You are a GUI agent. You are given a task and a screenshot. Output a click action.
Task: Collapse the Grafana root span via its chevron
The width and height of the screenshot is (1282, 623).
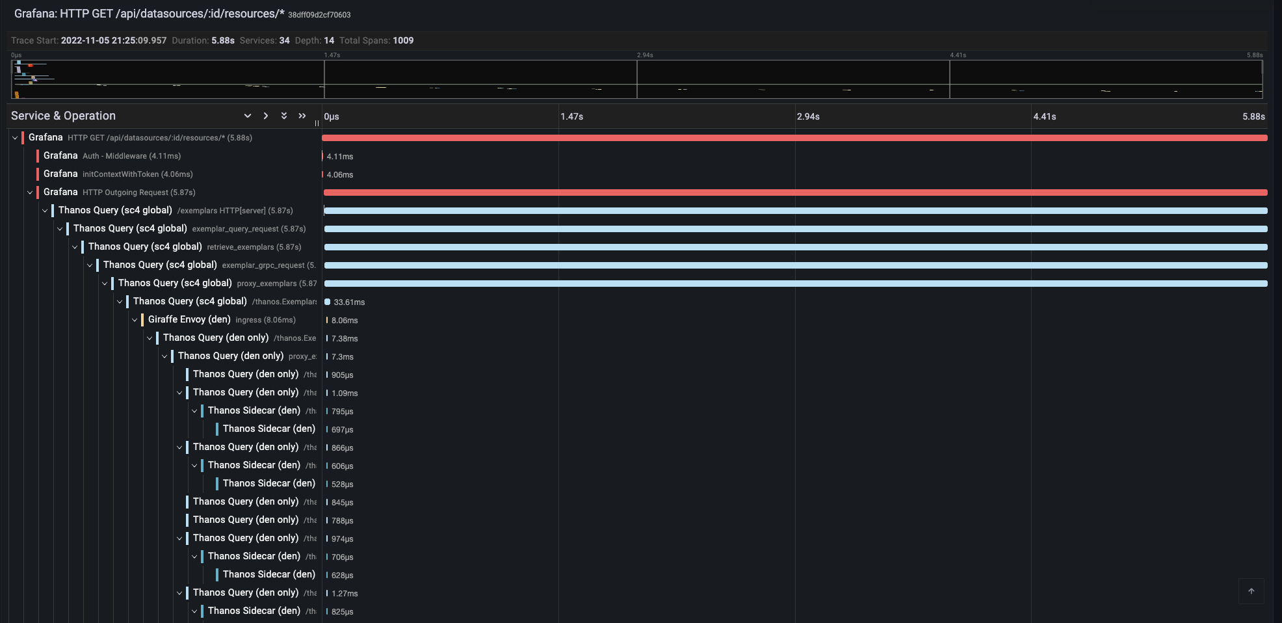click(14, 137)
